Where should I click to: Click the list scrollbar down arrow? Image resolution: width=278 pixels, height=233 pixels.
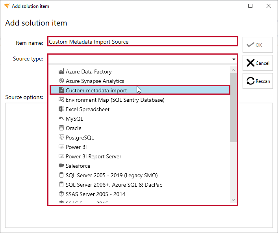(x=233, y=200)
